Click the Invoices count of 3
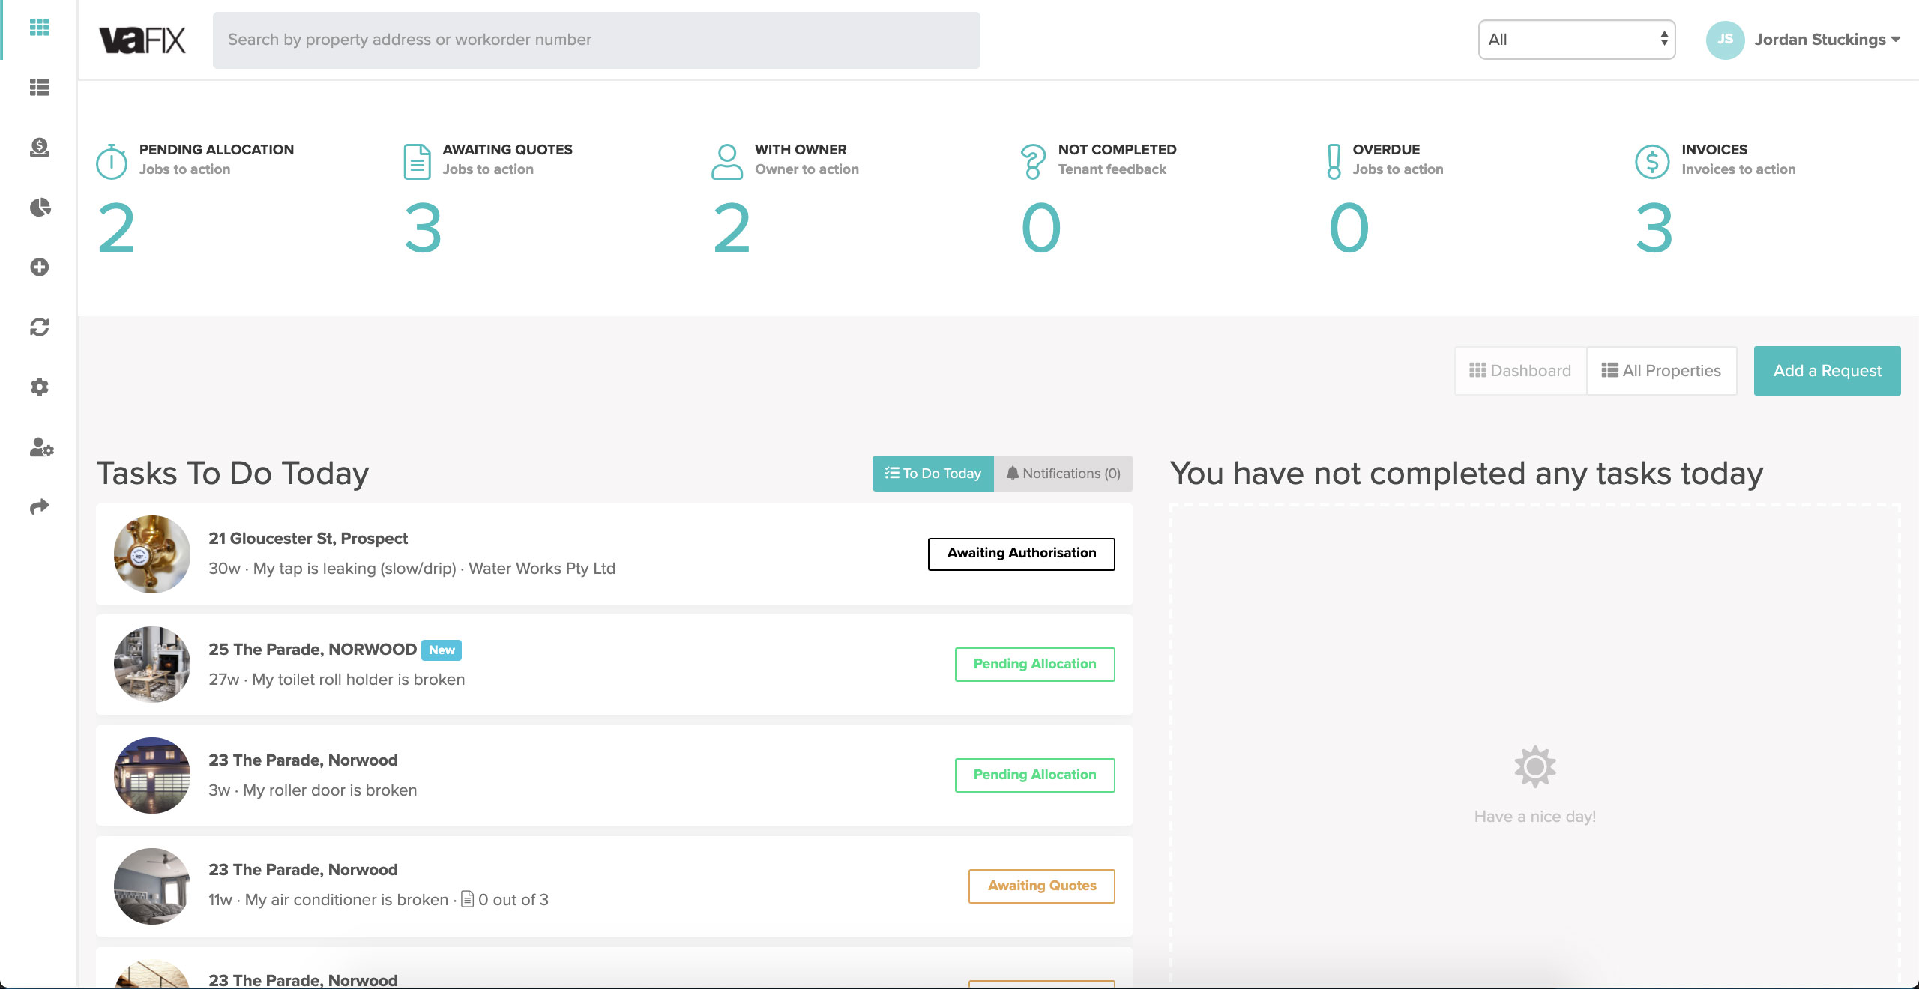The image size is (1919, 989). coord(1654,229)
